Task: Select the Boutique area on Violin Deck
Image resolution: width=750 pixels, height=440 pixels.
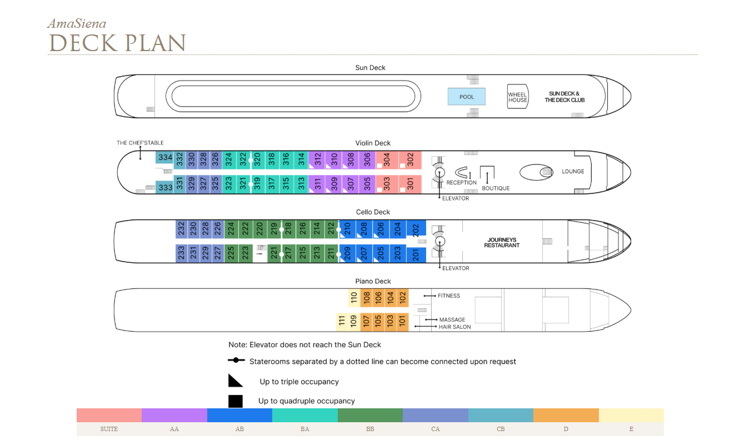Action: 488,174
